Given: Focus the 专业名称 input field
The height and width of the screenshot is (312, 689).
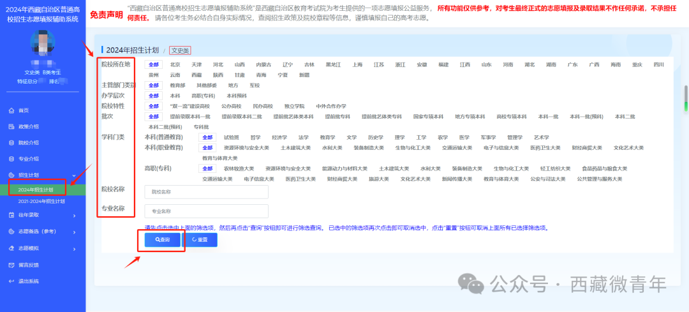Looking at the screenshot, I should click(x=207, y=211).
